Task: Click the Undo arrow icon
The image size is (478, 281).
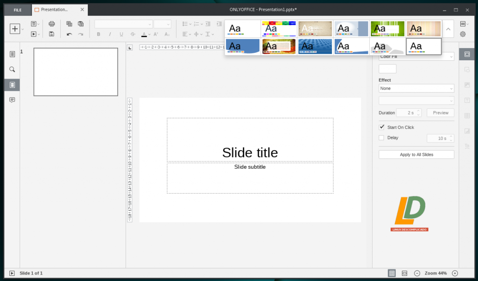Action: coord(69,34)
